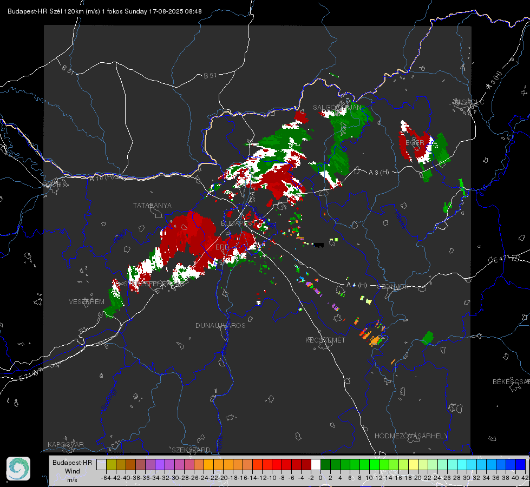Click the SALGÓTARJÁN city label
530x487 pixels.
coord(337,108)
